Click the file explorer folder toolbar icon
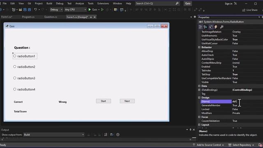Image resolution: width=263 pixels, height=148 pixels. point(115,9)
